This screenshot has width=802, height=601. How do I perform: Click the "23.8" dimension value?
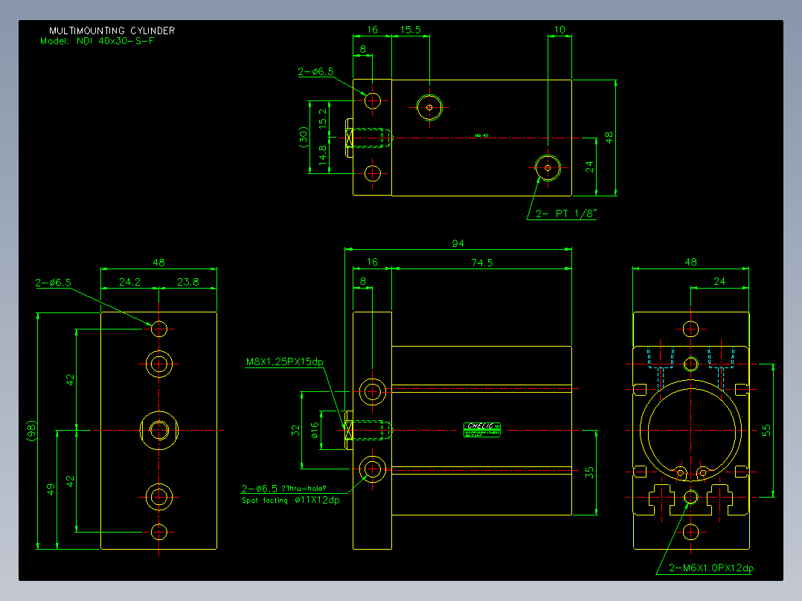tap(187, 282)
